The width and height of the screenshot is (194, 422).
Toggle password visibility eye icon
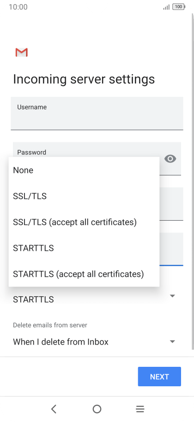coord(170,159)
